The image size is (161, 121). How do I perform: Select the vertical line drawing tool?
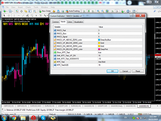click(x=14, y=15)
